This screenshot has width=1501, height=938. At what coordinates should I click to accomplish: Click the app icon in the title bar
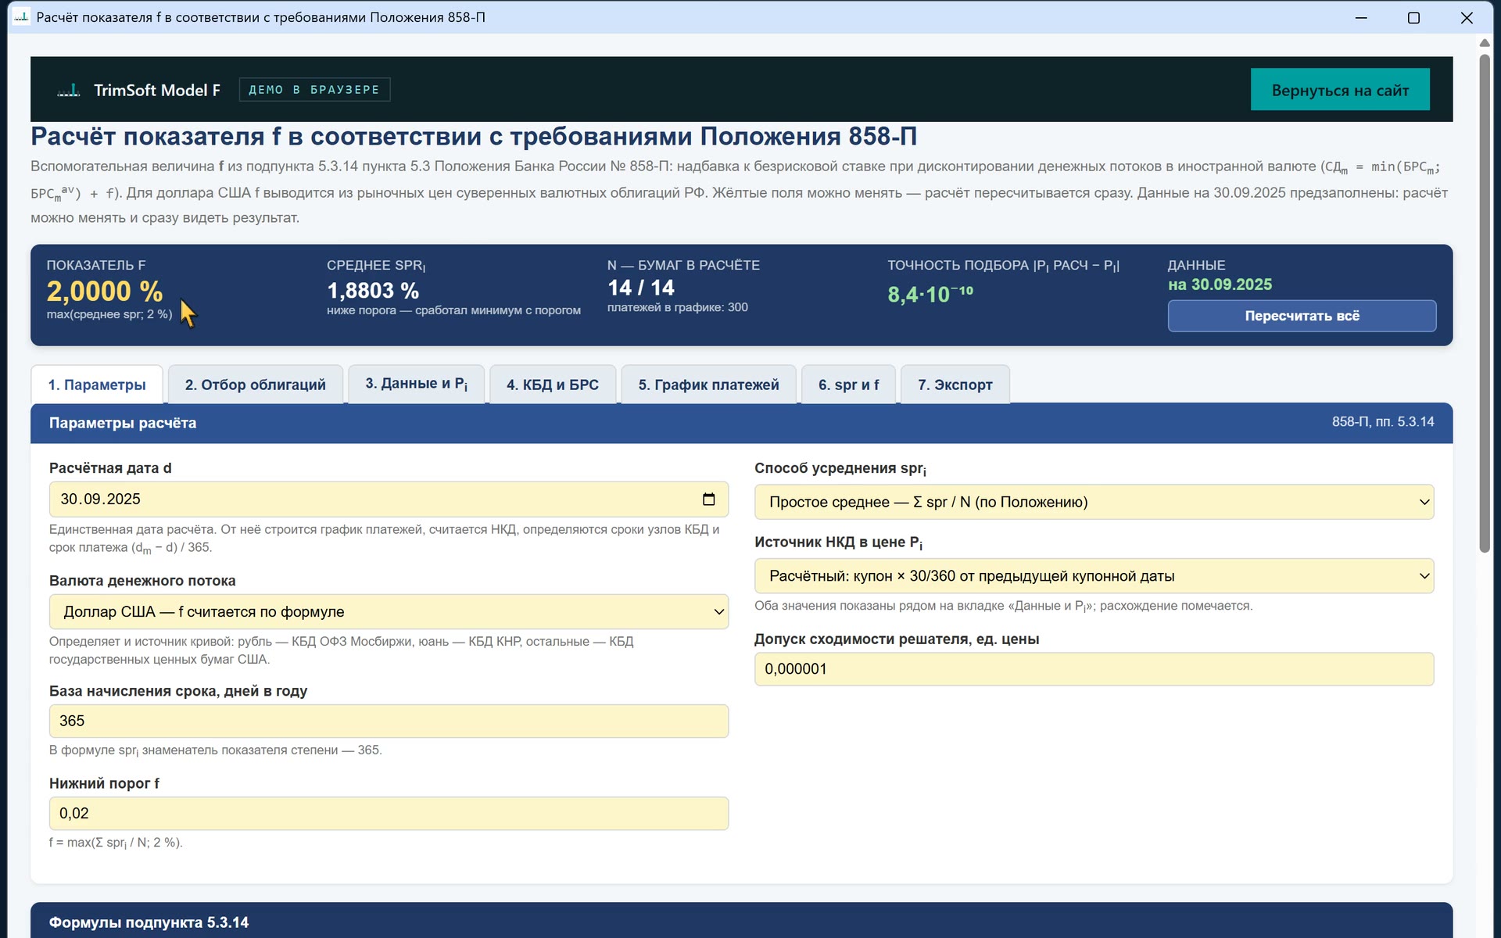click(21, 17)
